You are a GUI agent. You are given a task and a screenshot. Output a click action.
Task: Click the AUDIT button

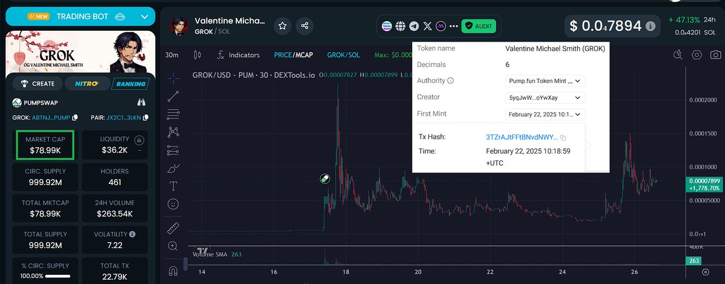tap(478, 26)
